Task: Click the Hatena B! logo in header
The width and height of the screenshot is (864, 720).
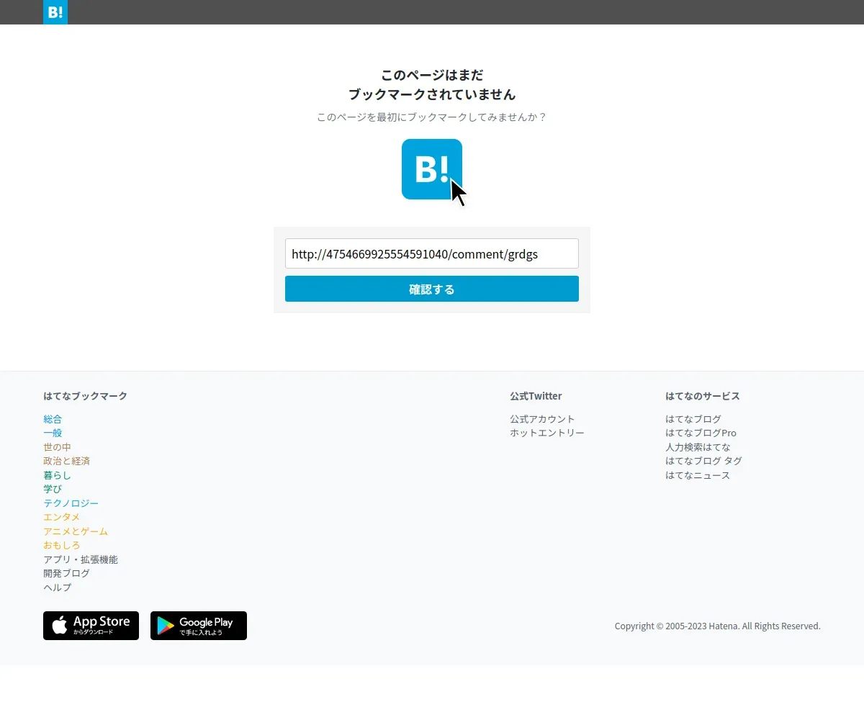Action: coord(55,12)
